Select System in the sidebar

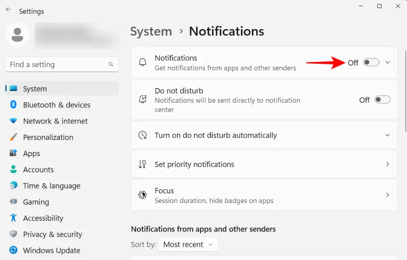click(x=62, y=89)
